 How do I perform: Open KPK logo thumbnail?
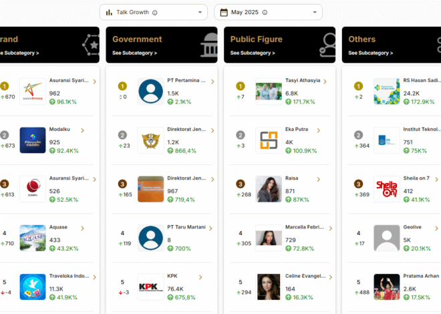(151, 287)
